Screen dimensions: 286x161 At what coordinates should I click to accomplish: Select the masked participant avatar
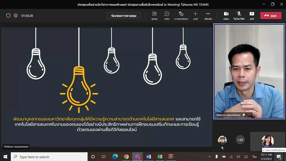coord(222,140)
